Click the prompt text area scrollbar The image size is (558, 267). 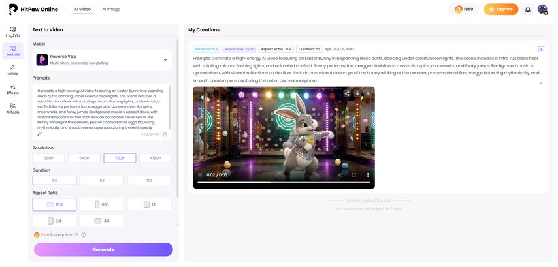pos(170,108)
